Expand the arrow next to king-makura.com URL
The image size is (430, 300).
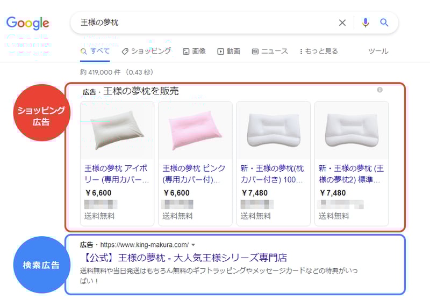(193, 245)
